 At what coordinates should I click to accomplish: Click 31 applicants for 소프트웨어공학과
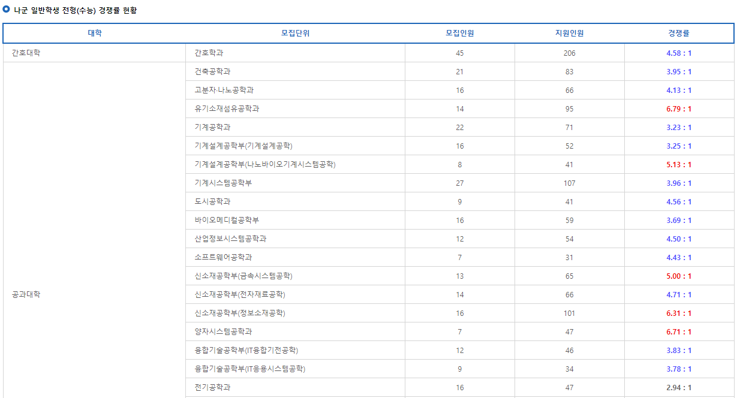click(x=569, y=258)
